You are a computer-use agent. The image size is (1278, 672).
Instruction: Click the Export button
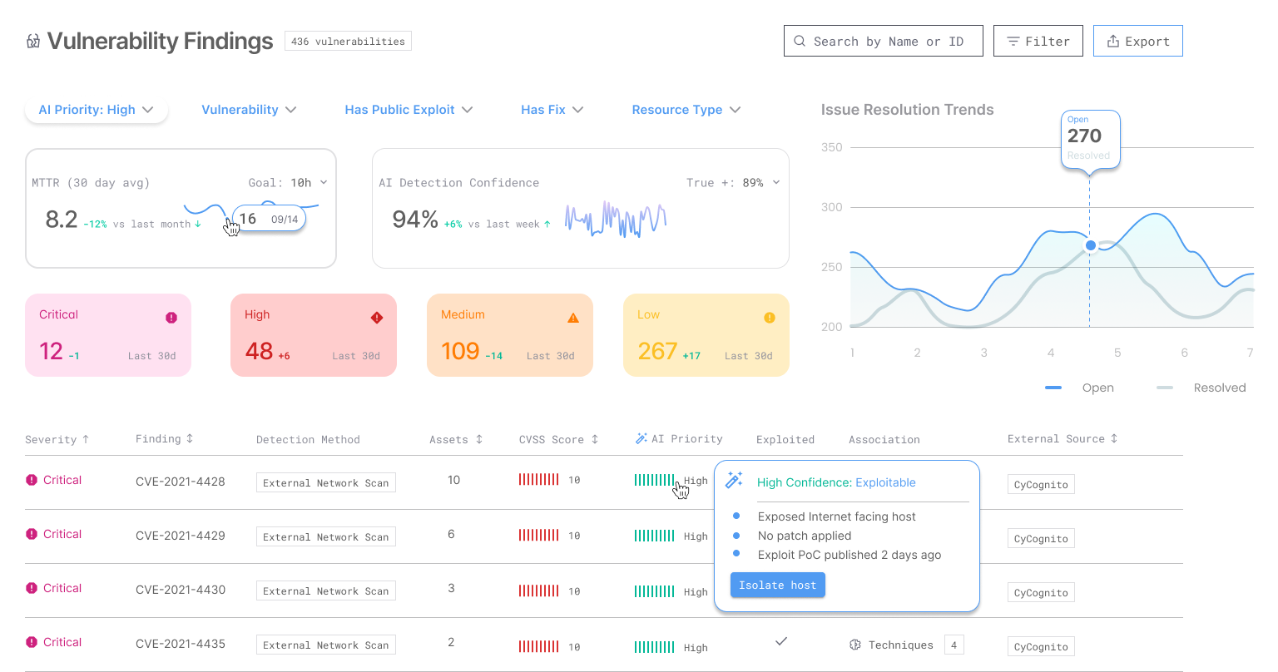[1138, 41]
